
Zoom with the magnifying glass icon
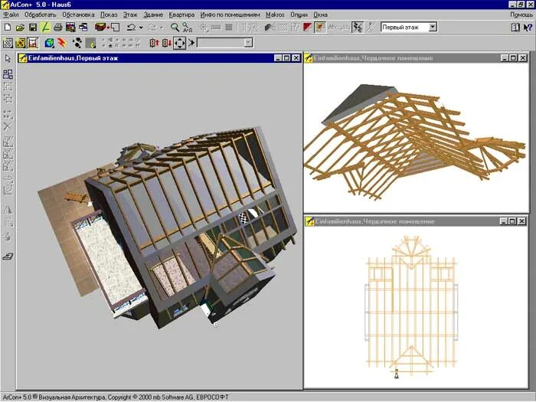[175, 27]
